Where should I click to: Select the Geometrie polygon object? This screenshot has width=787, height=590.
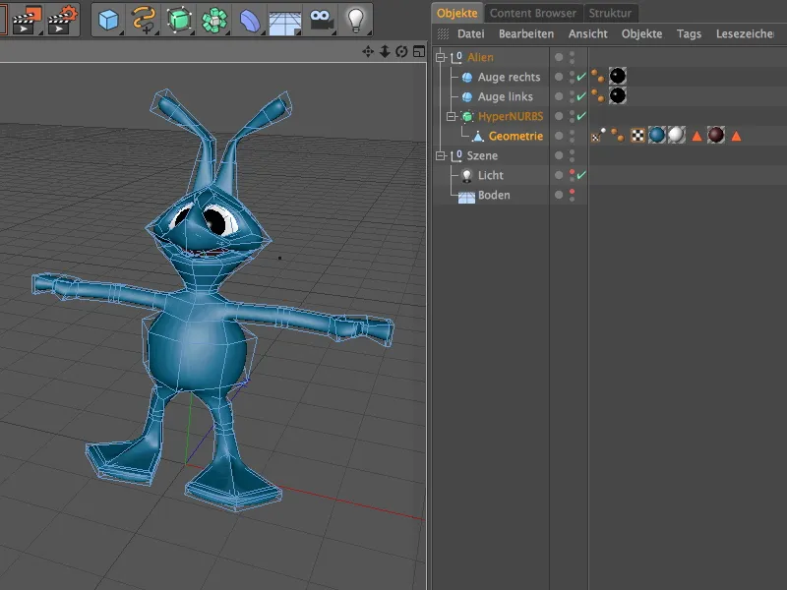click(x=515, y=136)
